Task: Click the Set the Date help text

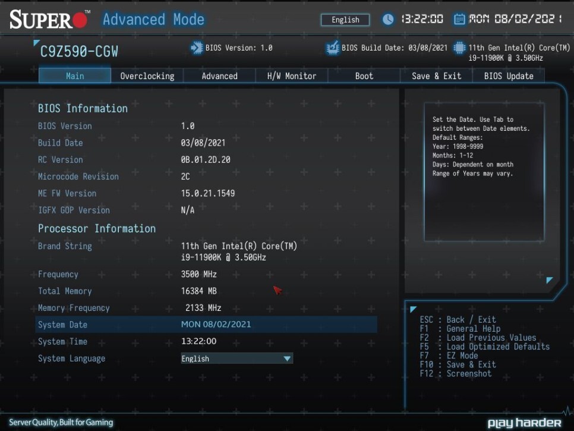Action: click(481, 146)
